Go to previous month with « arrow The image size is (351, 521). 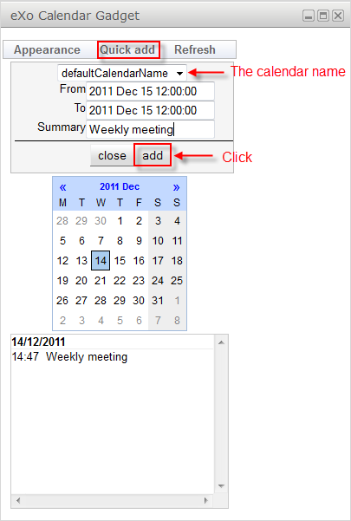[62, 187]
